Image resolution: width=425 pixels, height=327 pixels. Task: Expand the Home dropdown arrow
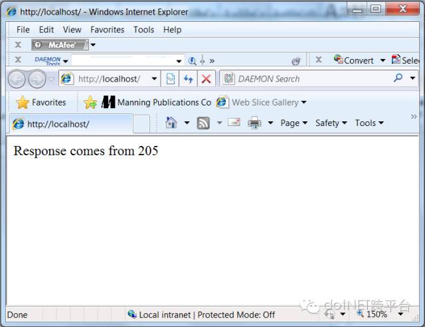click(x=187, y=123)
